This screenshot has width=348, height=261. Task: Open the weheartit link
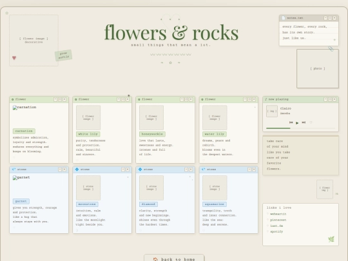coord(278,214)
